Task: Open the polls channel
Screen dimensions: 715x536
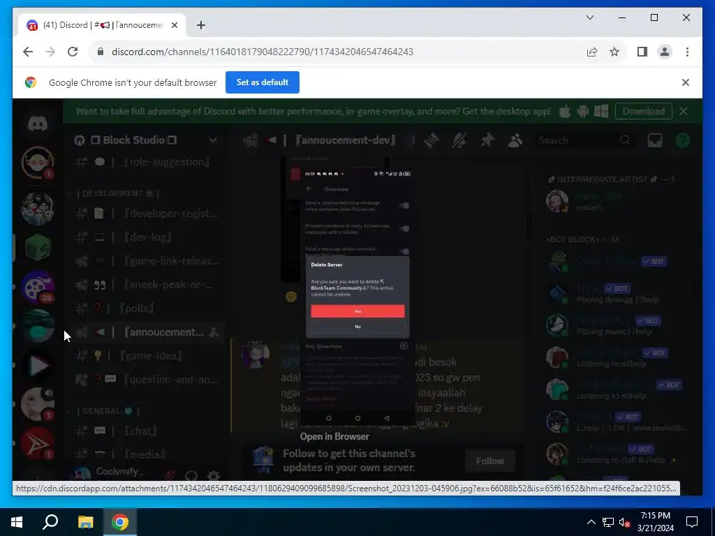Action: tap(146, 308)
